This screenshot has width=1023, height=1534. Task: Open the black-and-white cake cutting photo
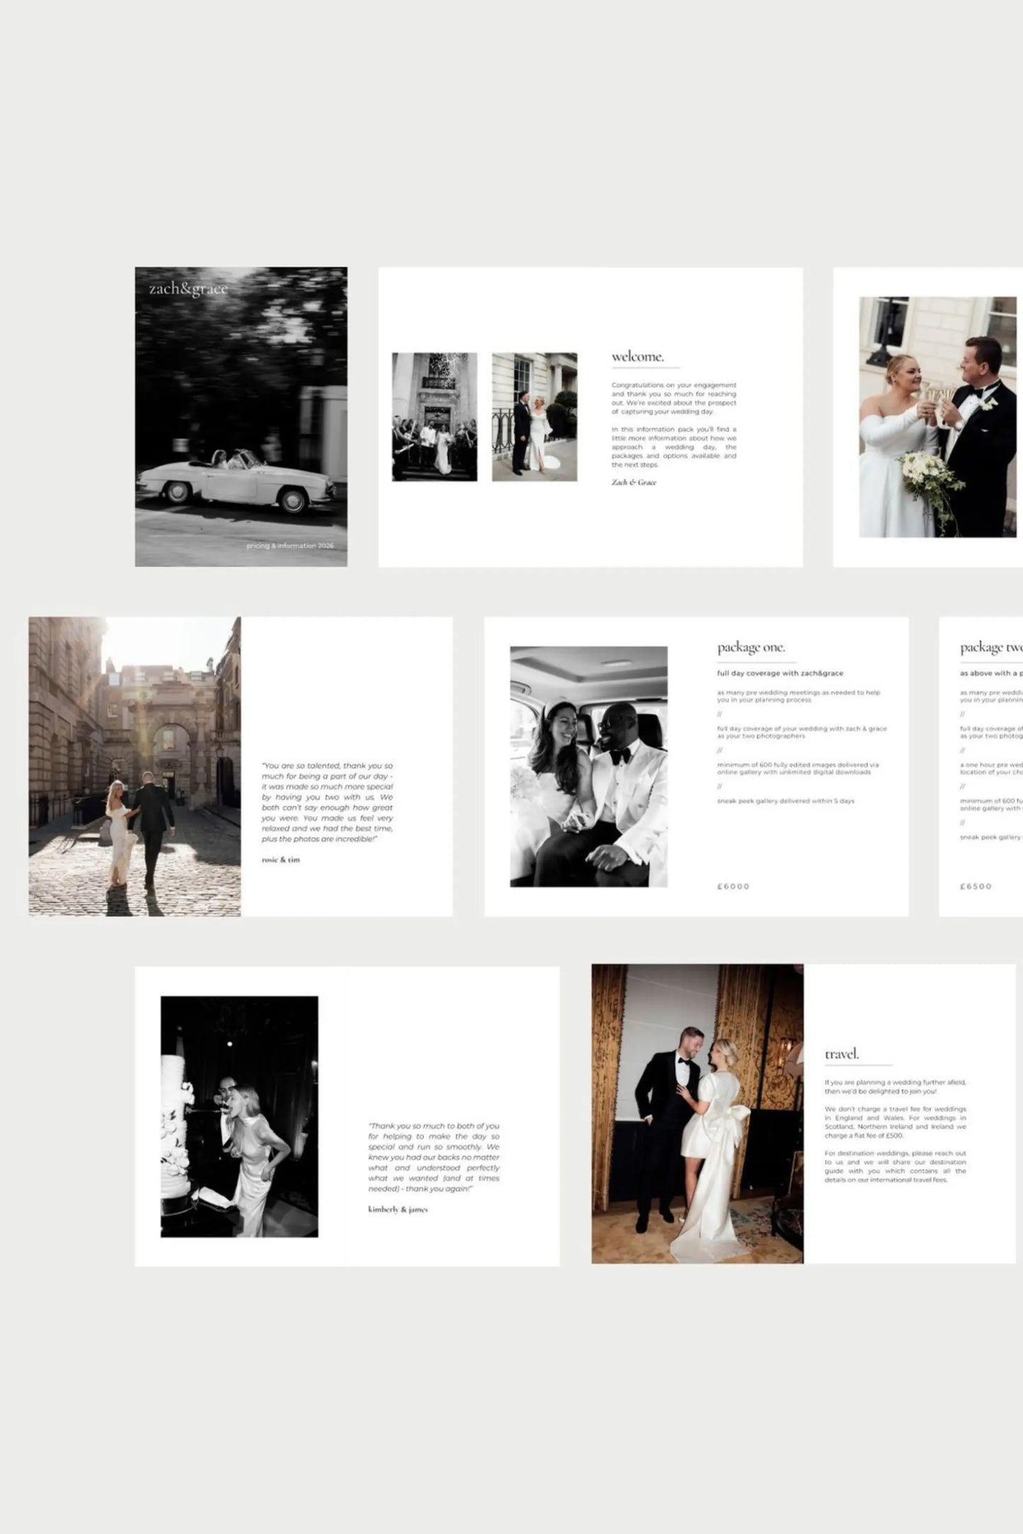(239, 1117)
